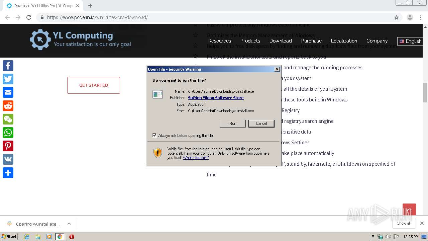Open the Resources menu
The height and width of the screenshot is (241, 428).
coord(219,41)
